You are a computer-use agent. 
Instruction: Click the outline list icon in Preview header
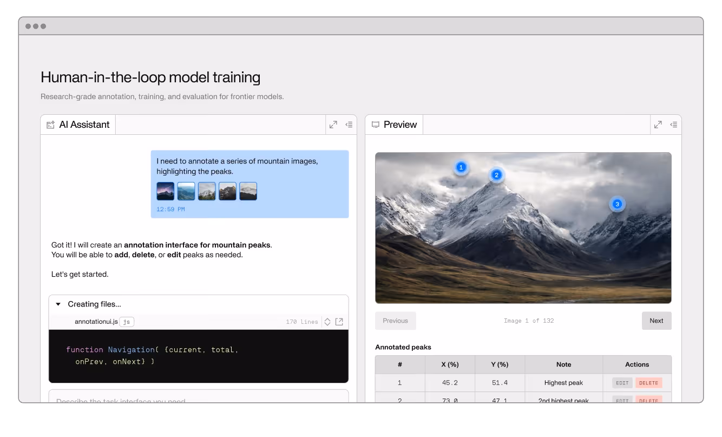click(x=674, y=124)
